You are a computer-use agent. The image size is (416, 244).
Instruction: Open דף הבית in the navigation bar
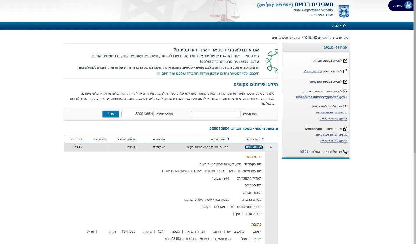coord(339,26)
